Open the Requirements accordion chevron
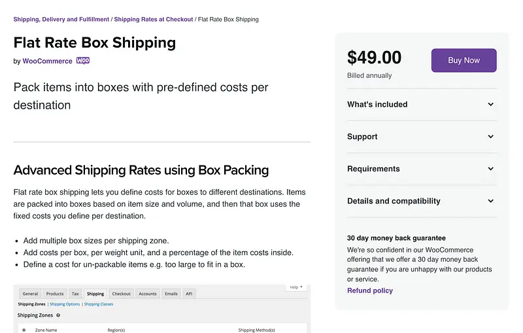 [491, 169]
